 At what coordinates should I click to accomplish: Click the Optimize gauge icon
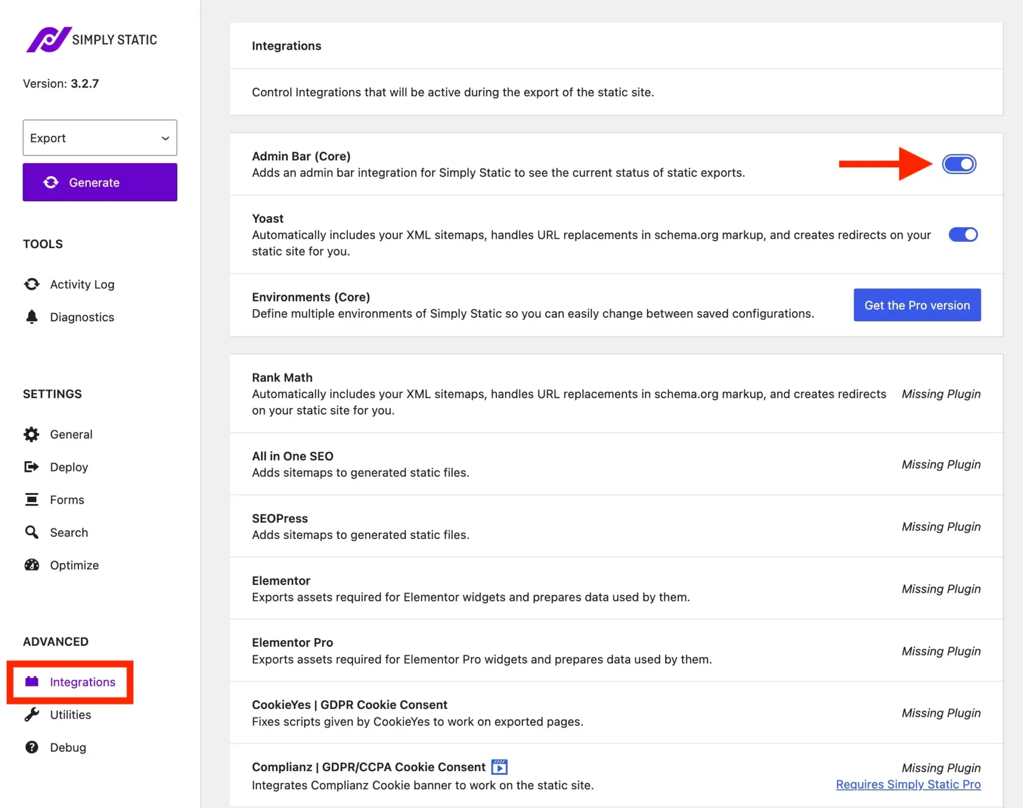[x=32, y=565]
